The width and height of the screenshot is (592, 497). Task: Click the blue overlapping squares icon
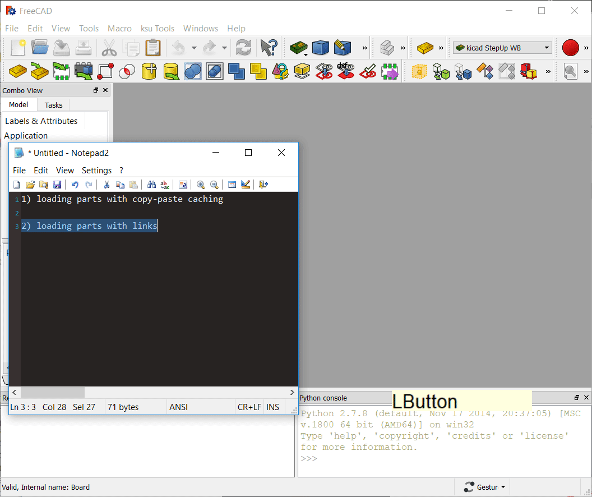pyautogui.click(x=237, y=71)
